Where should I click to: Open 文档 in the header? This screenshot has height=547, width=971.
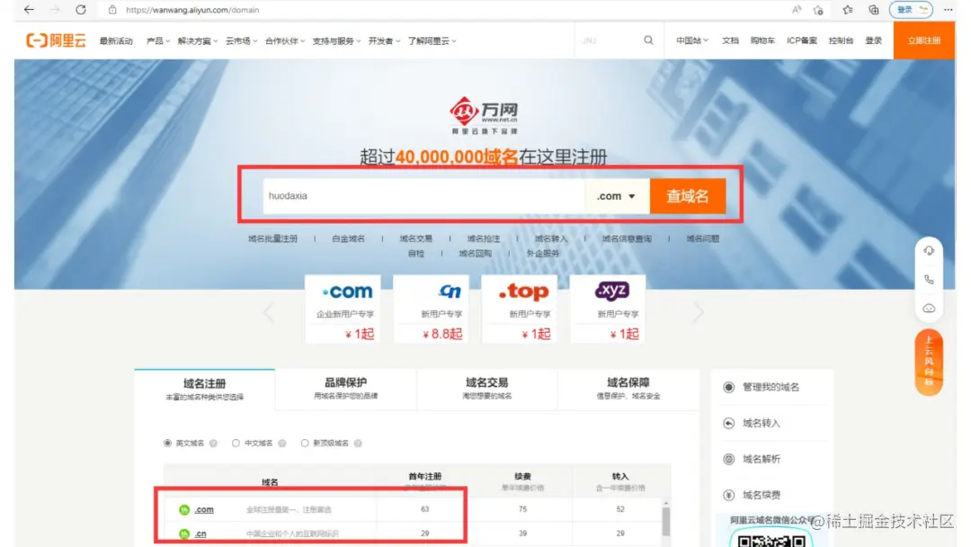tap(730, 40)
